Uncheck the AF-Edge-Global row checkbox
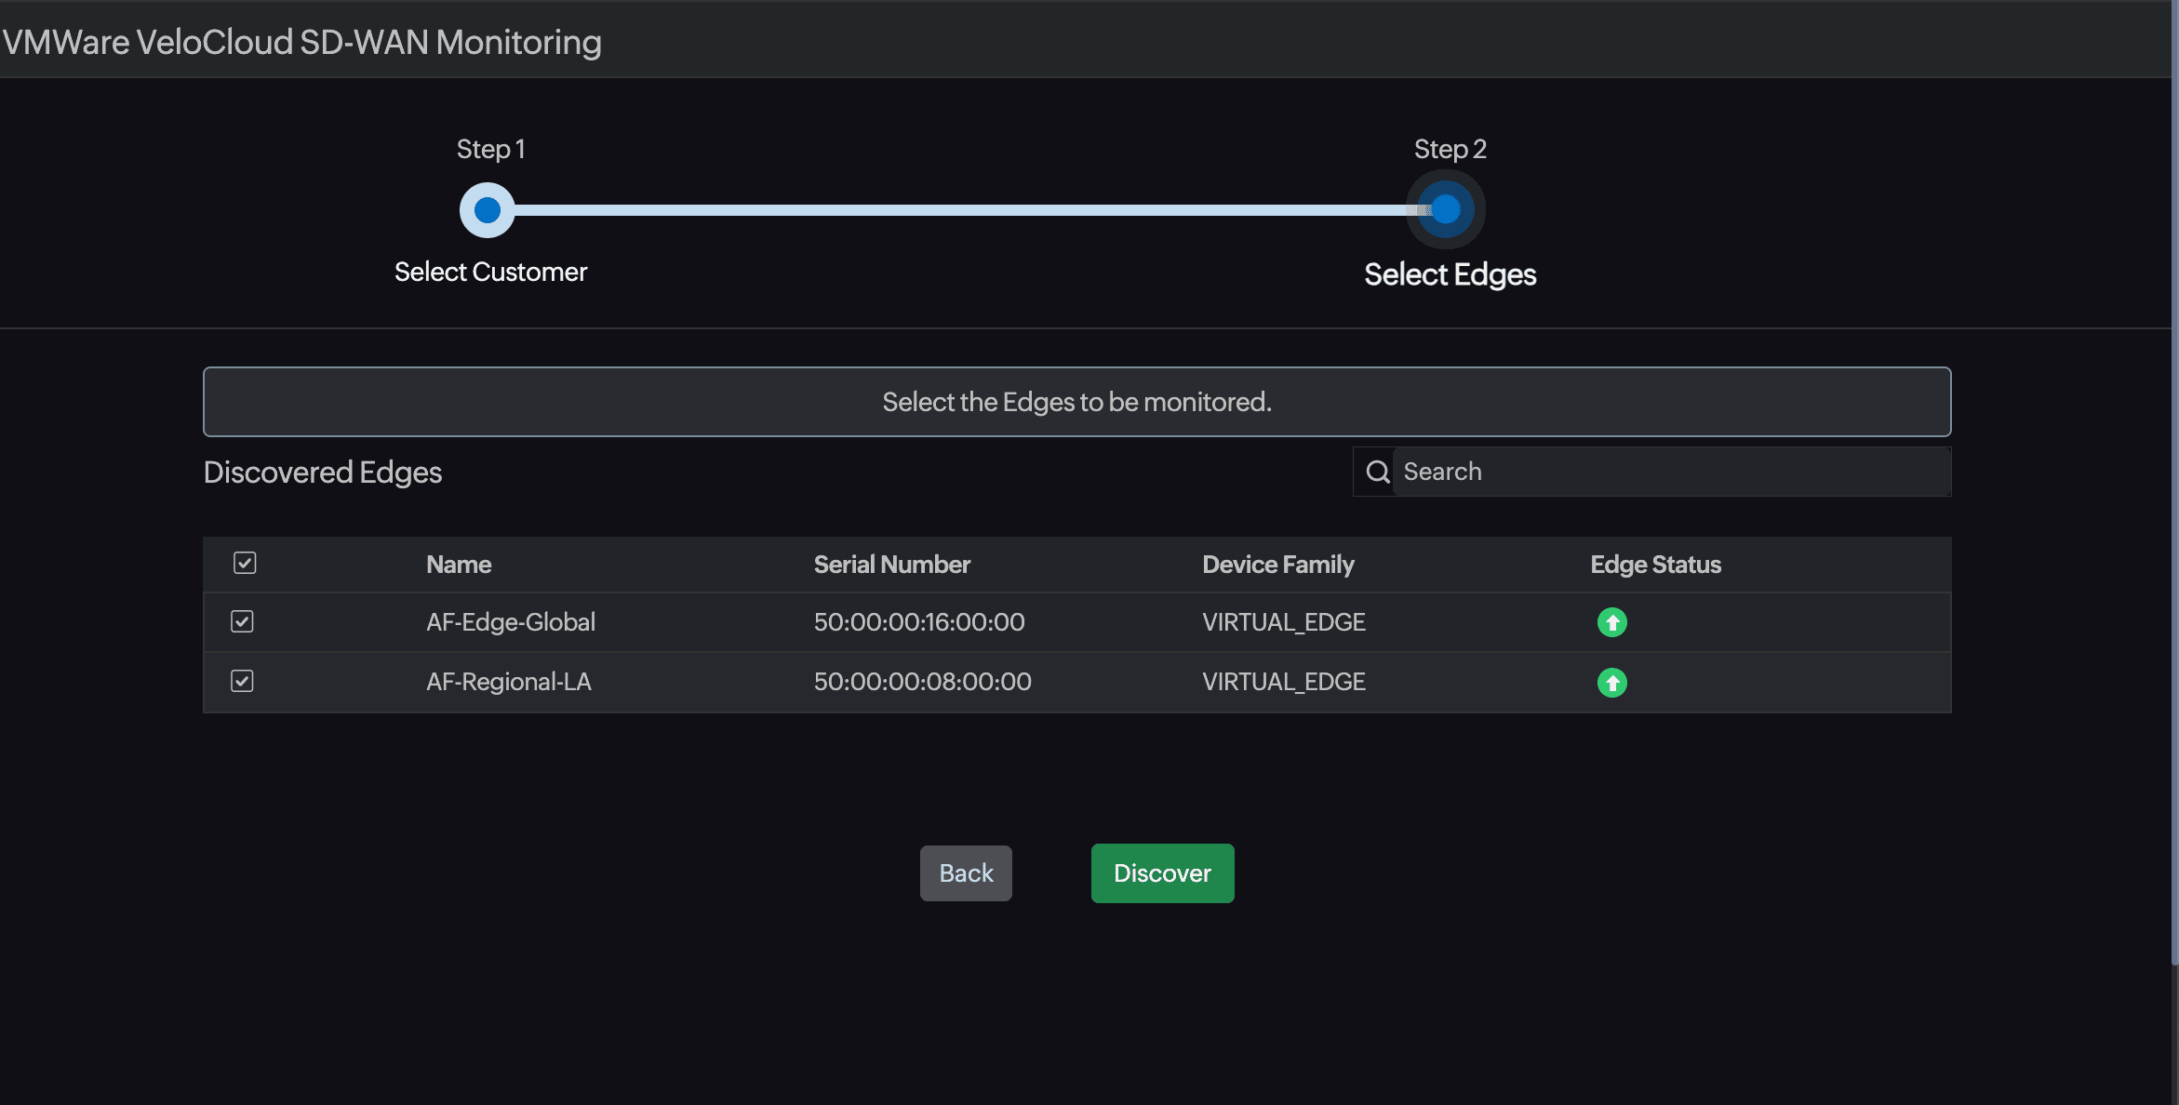 (x=241, y=621)
